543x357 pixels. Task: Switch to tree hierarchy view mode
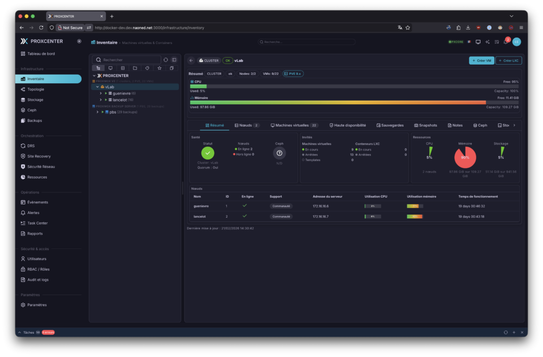pos(98,68)
